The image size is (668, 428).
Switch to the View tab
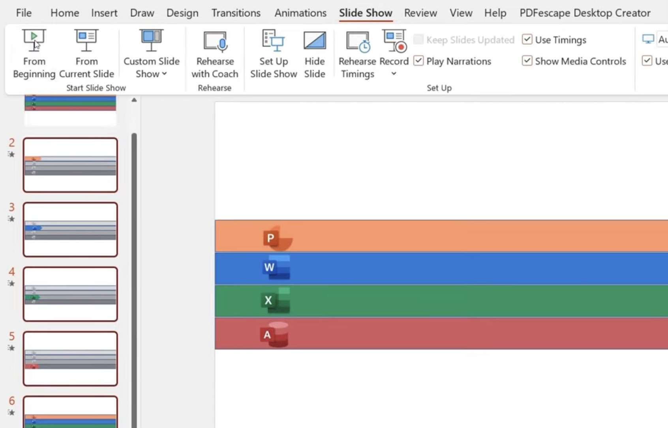click(461, 13)
